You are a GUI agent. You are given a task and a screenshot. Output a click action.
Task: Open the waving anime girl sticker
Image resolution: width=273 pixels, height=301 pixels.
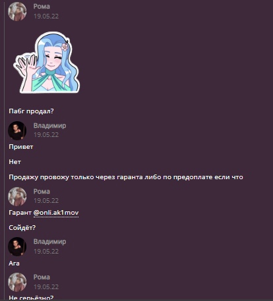[47, 63]
